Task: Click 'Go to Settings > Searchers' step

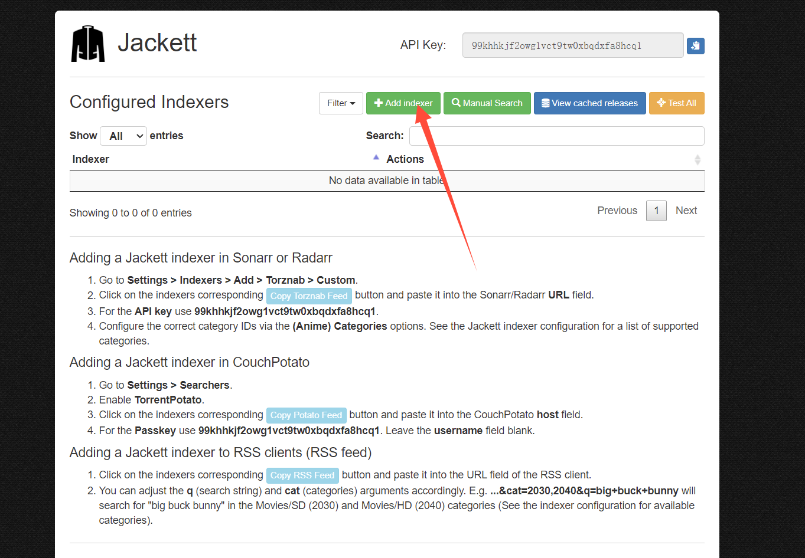Action: pos(165,385)
